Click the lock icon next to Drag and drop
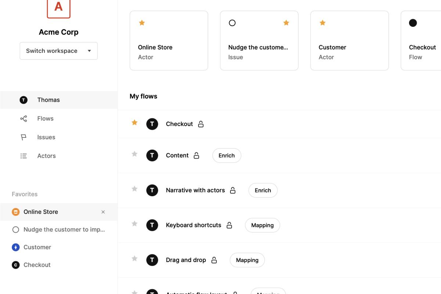 tap(214, 260)
